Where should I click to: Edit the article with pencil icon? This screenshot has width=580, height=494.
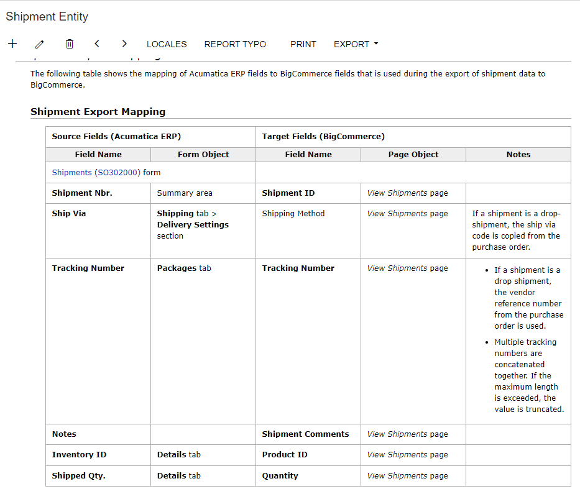pyautogui.click(x=40, y=44)
